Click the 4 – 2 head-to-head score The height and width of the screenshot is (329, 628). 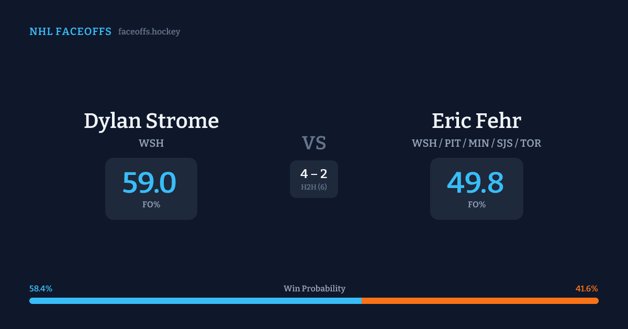click(314, 174)
